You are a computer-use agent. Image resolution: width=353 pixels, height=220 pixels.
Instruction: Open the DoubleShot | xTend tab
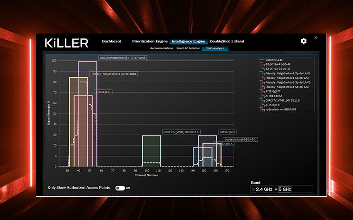click(227, 41)
